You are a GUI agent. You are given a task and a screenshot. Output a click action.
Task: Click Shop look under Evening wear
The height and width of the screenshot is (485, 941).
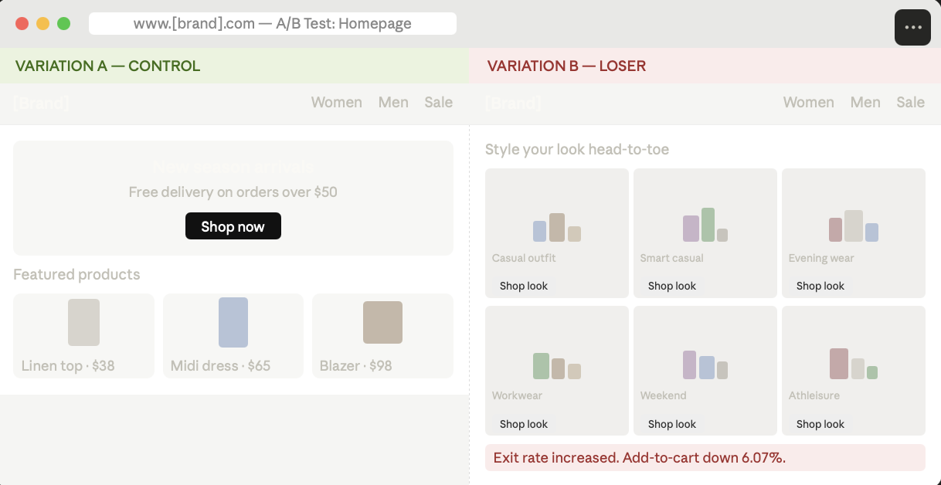pyautogui.click(x=820, y=285)
